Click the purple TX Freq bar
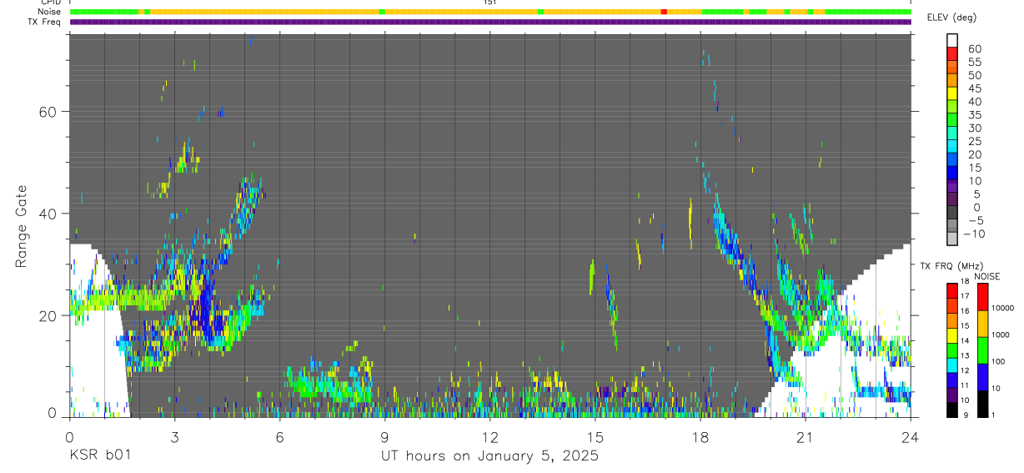 pos(490,22)
